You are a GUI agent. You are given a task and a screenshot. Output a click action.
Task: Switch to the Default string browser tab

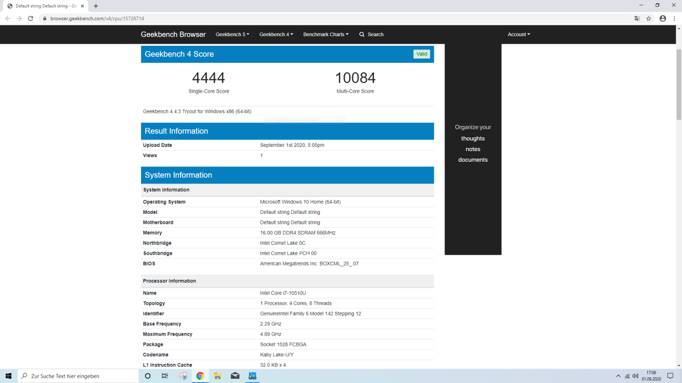point(45,6)
